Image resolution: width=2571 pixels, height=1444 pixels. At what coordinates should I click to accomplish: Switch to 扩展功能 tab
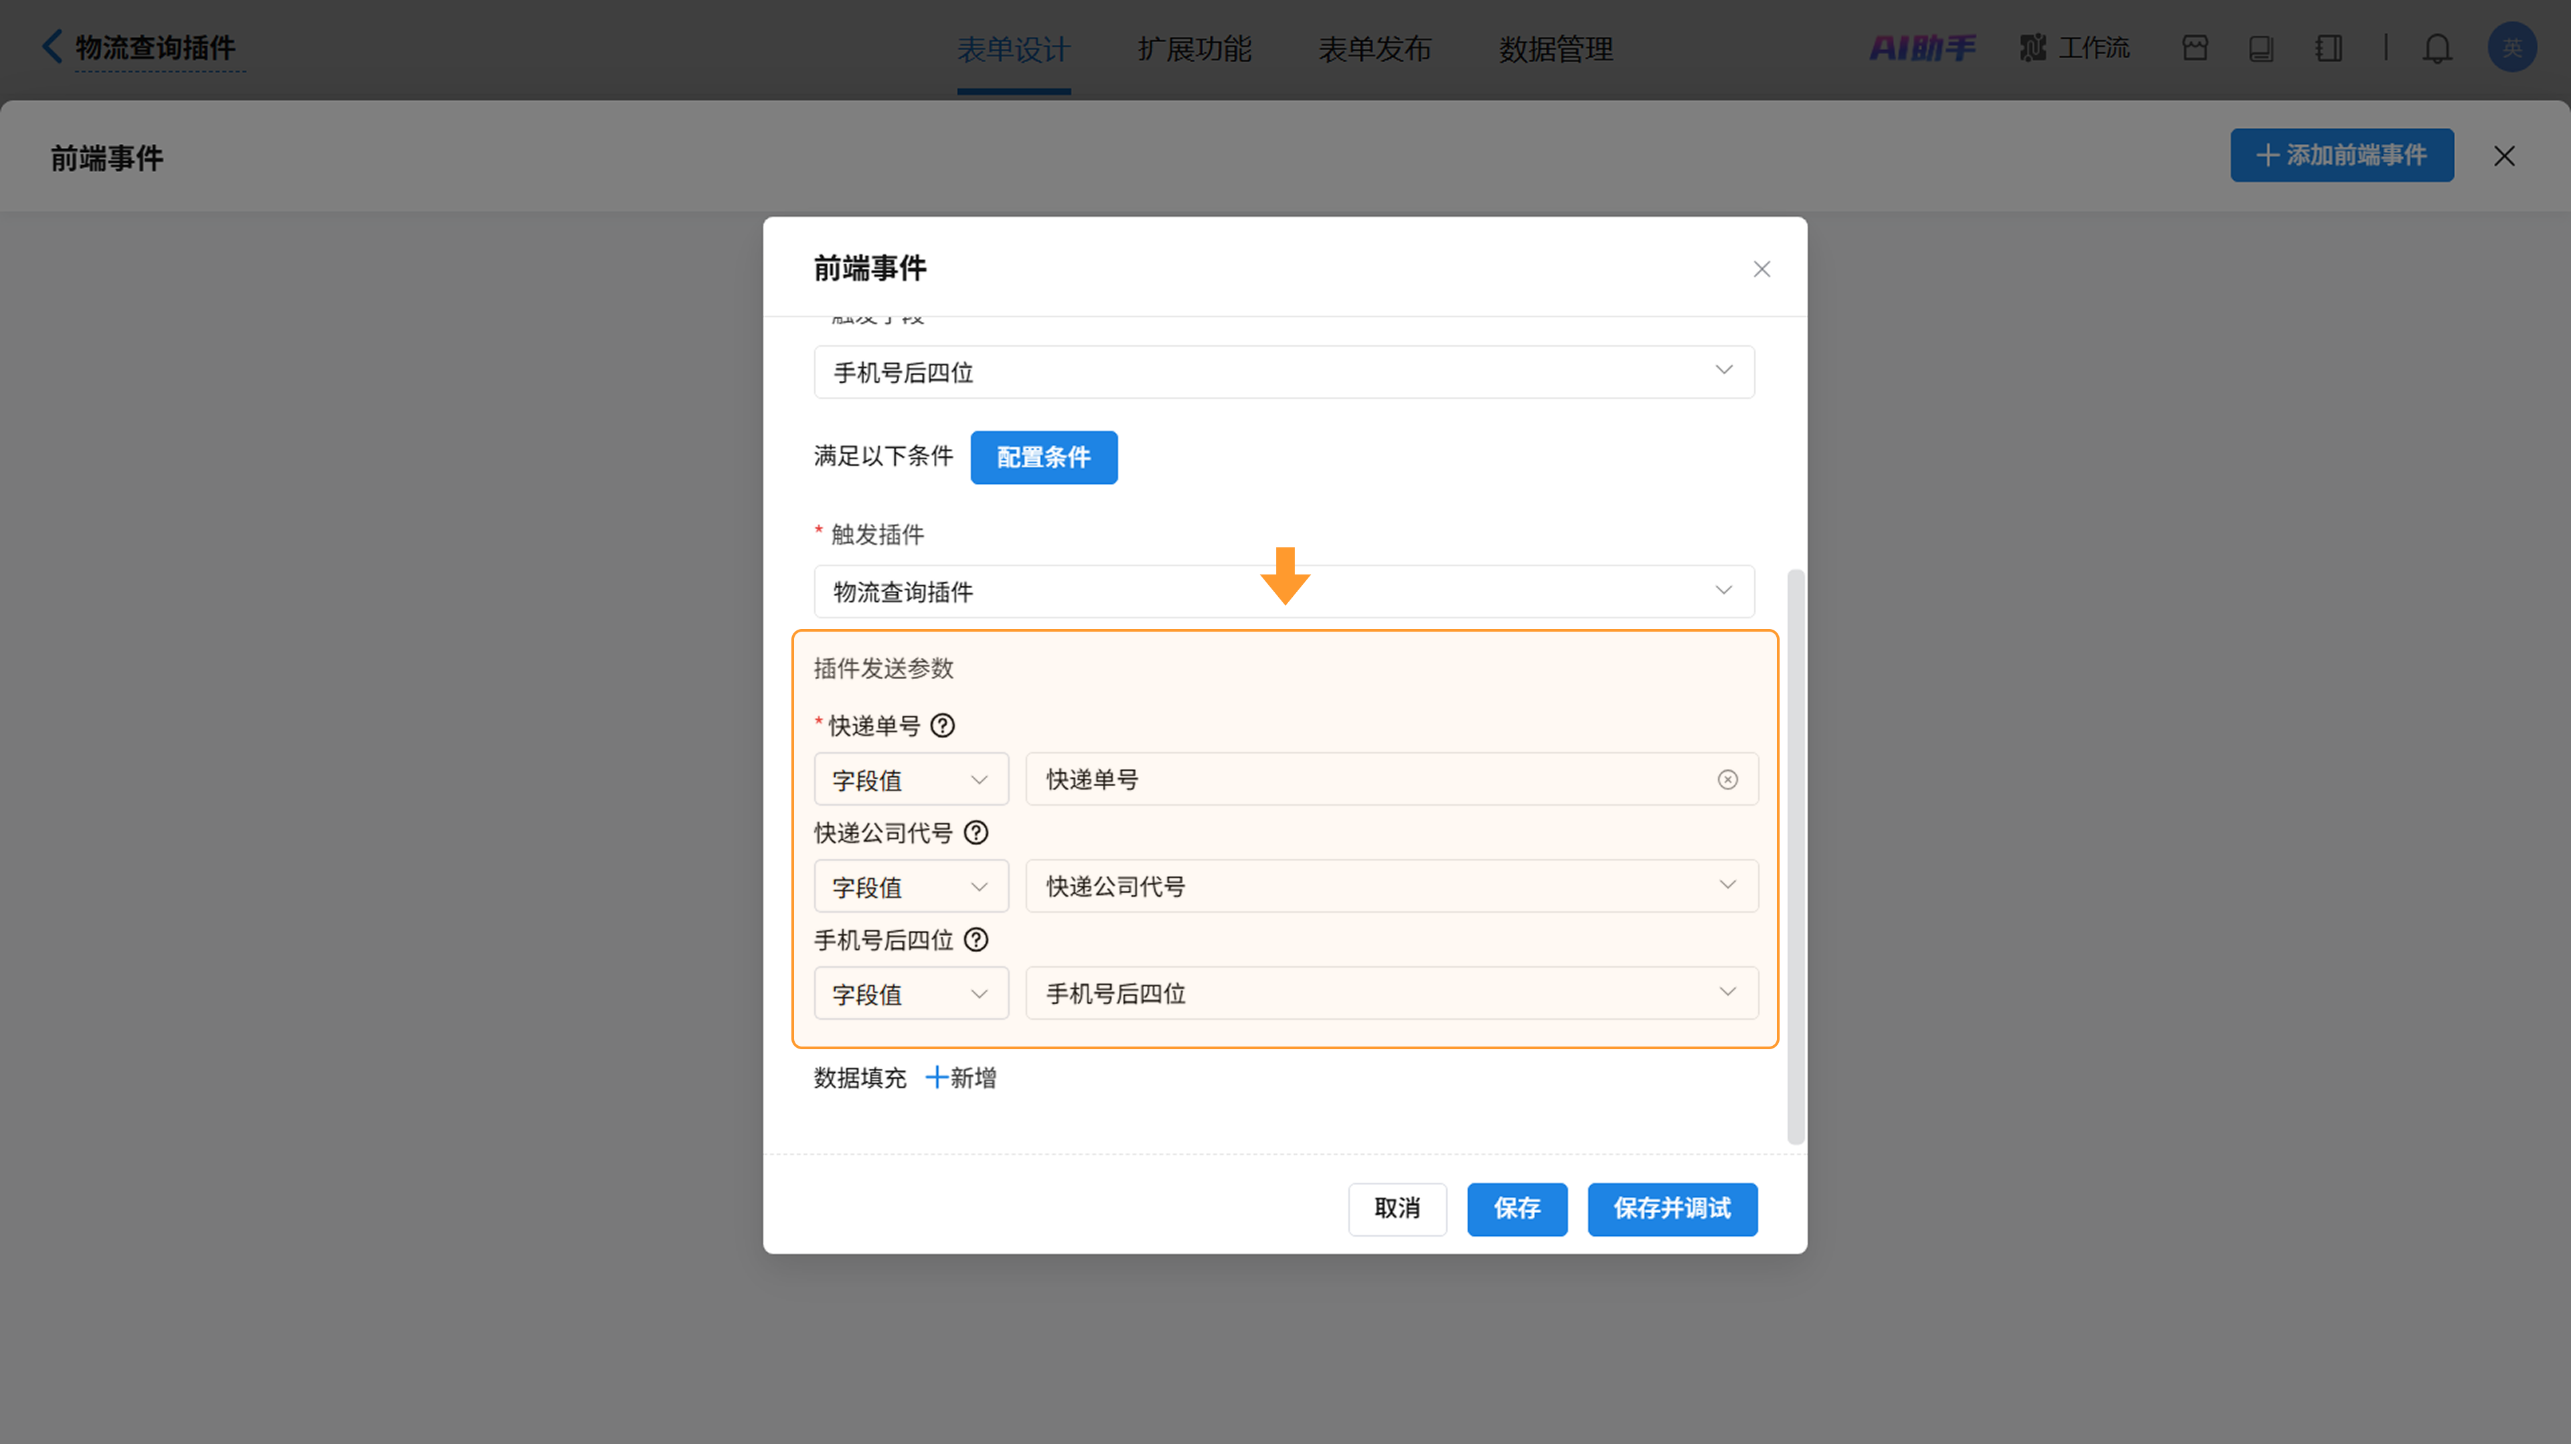point(1194,49)
